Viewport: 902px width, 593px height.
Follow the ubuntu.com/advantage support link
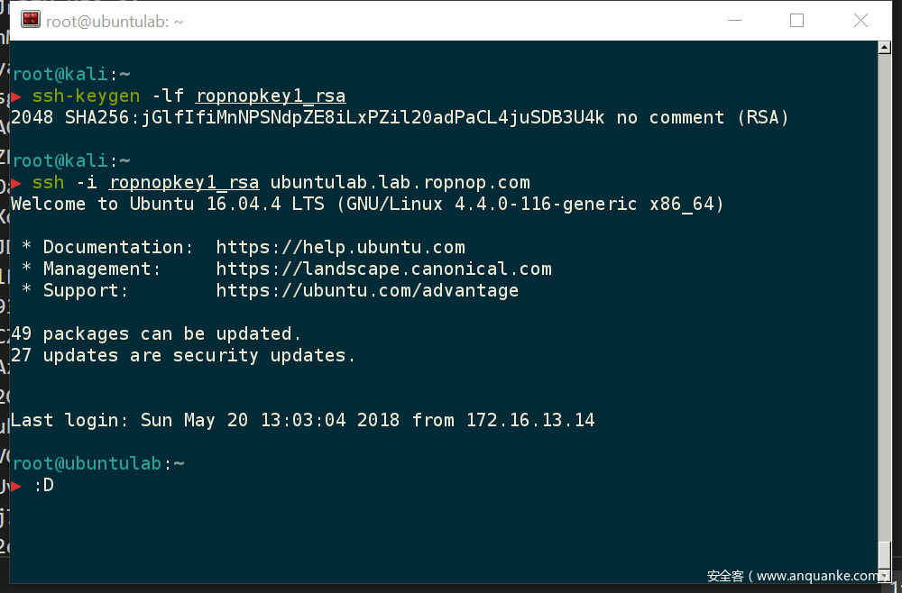(x=367, y=290)
